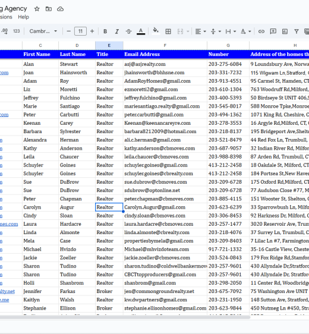Click the Number header cell
309x334 pixels.
pos(228,54)
